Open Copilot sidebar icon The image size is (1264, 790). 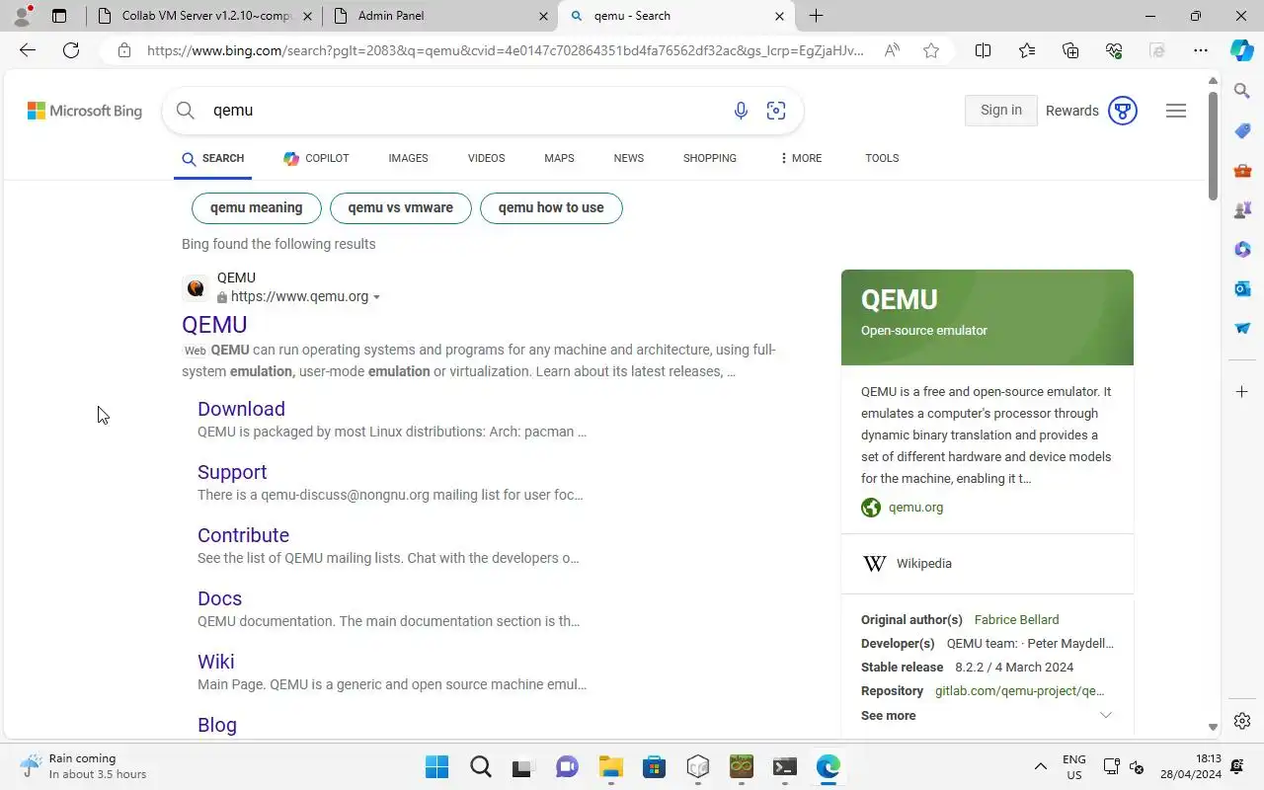(x=1242, y=50)
